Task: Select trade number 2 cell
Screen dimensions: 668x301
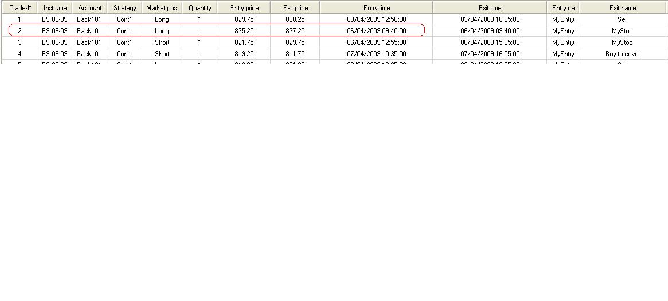Action: point(19,31)
